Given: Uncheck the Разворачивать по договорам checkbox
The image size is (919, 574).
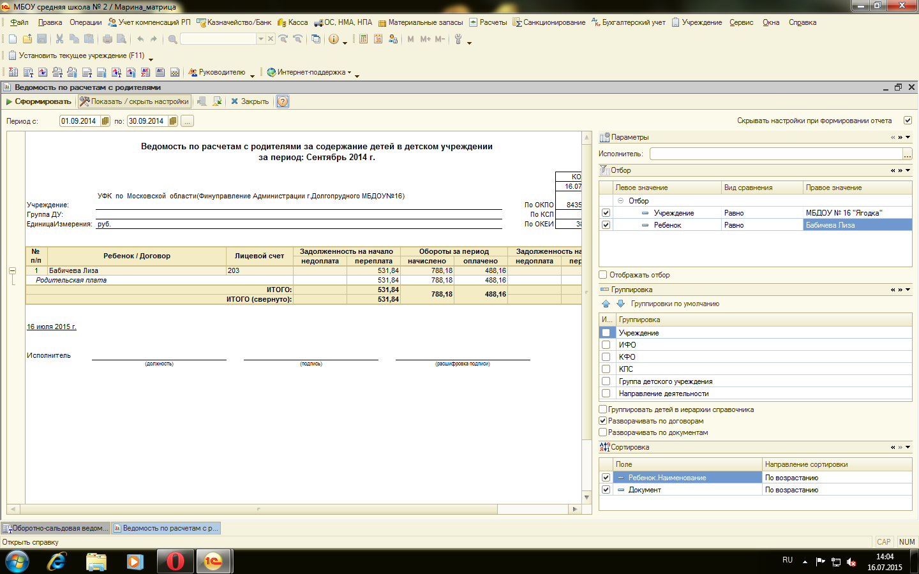Looking at the screenshot, I should click(603, 421).
